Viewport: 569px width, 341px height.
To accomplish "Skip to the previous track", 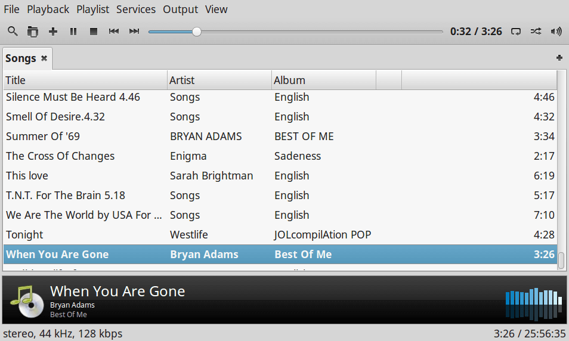I will [114, 32].
